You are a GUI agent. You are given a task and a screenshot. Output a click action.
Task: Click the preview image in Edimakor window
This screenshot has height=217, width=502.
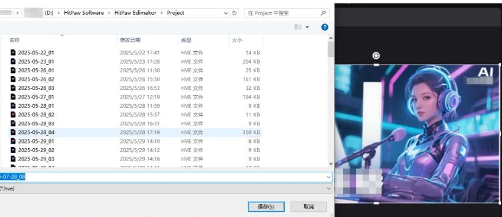(x=418, y=134)
